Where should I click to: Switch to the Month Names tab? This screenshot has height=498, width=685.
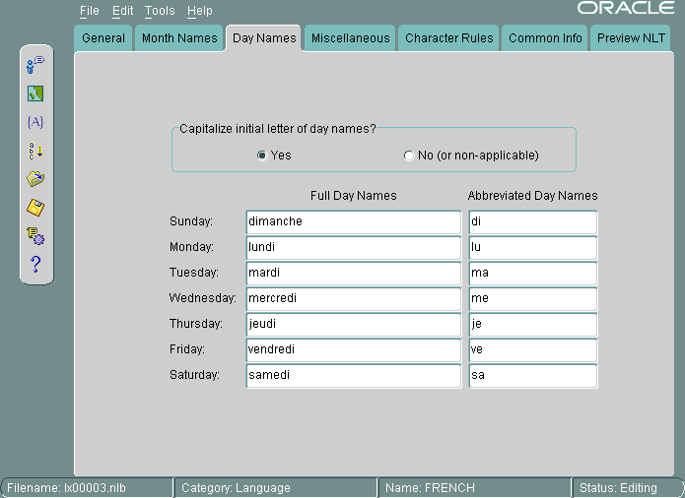(x=178, y=38)
